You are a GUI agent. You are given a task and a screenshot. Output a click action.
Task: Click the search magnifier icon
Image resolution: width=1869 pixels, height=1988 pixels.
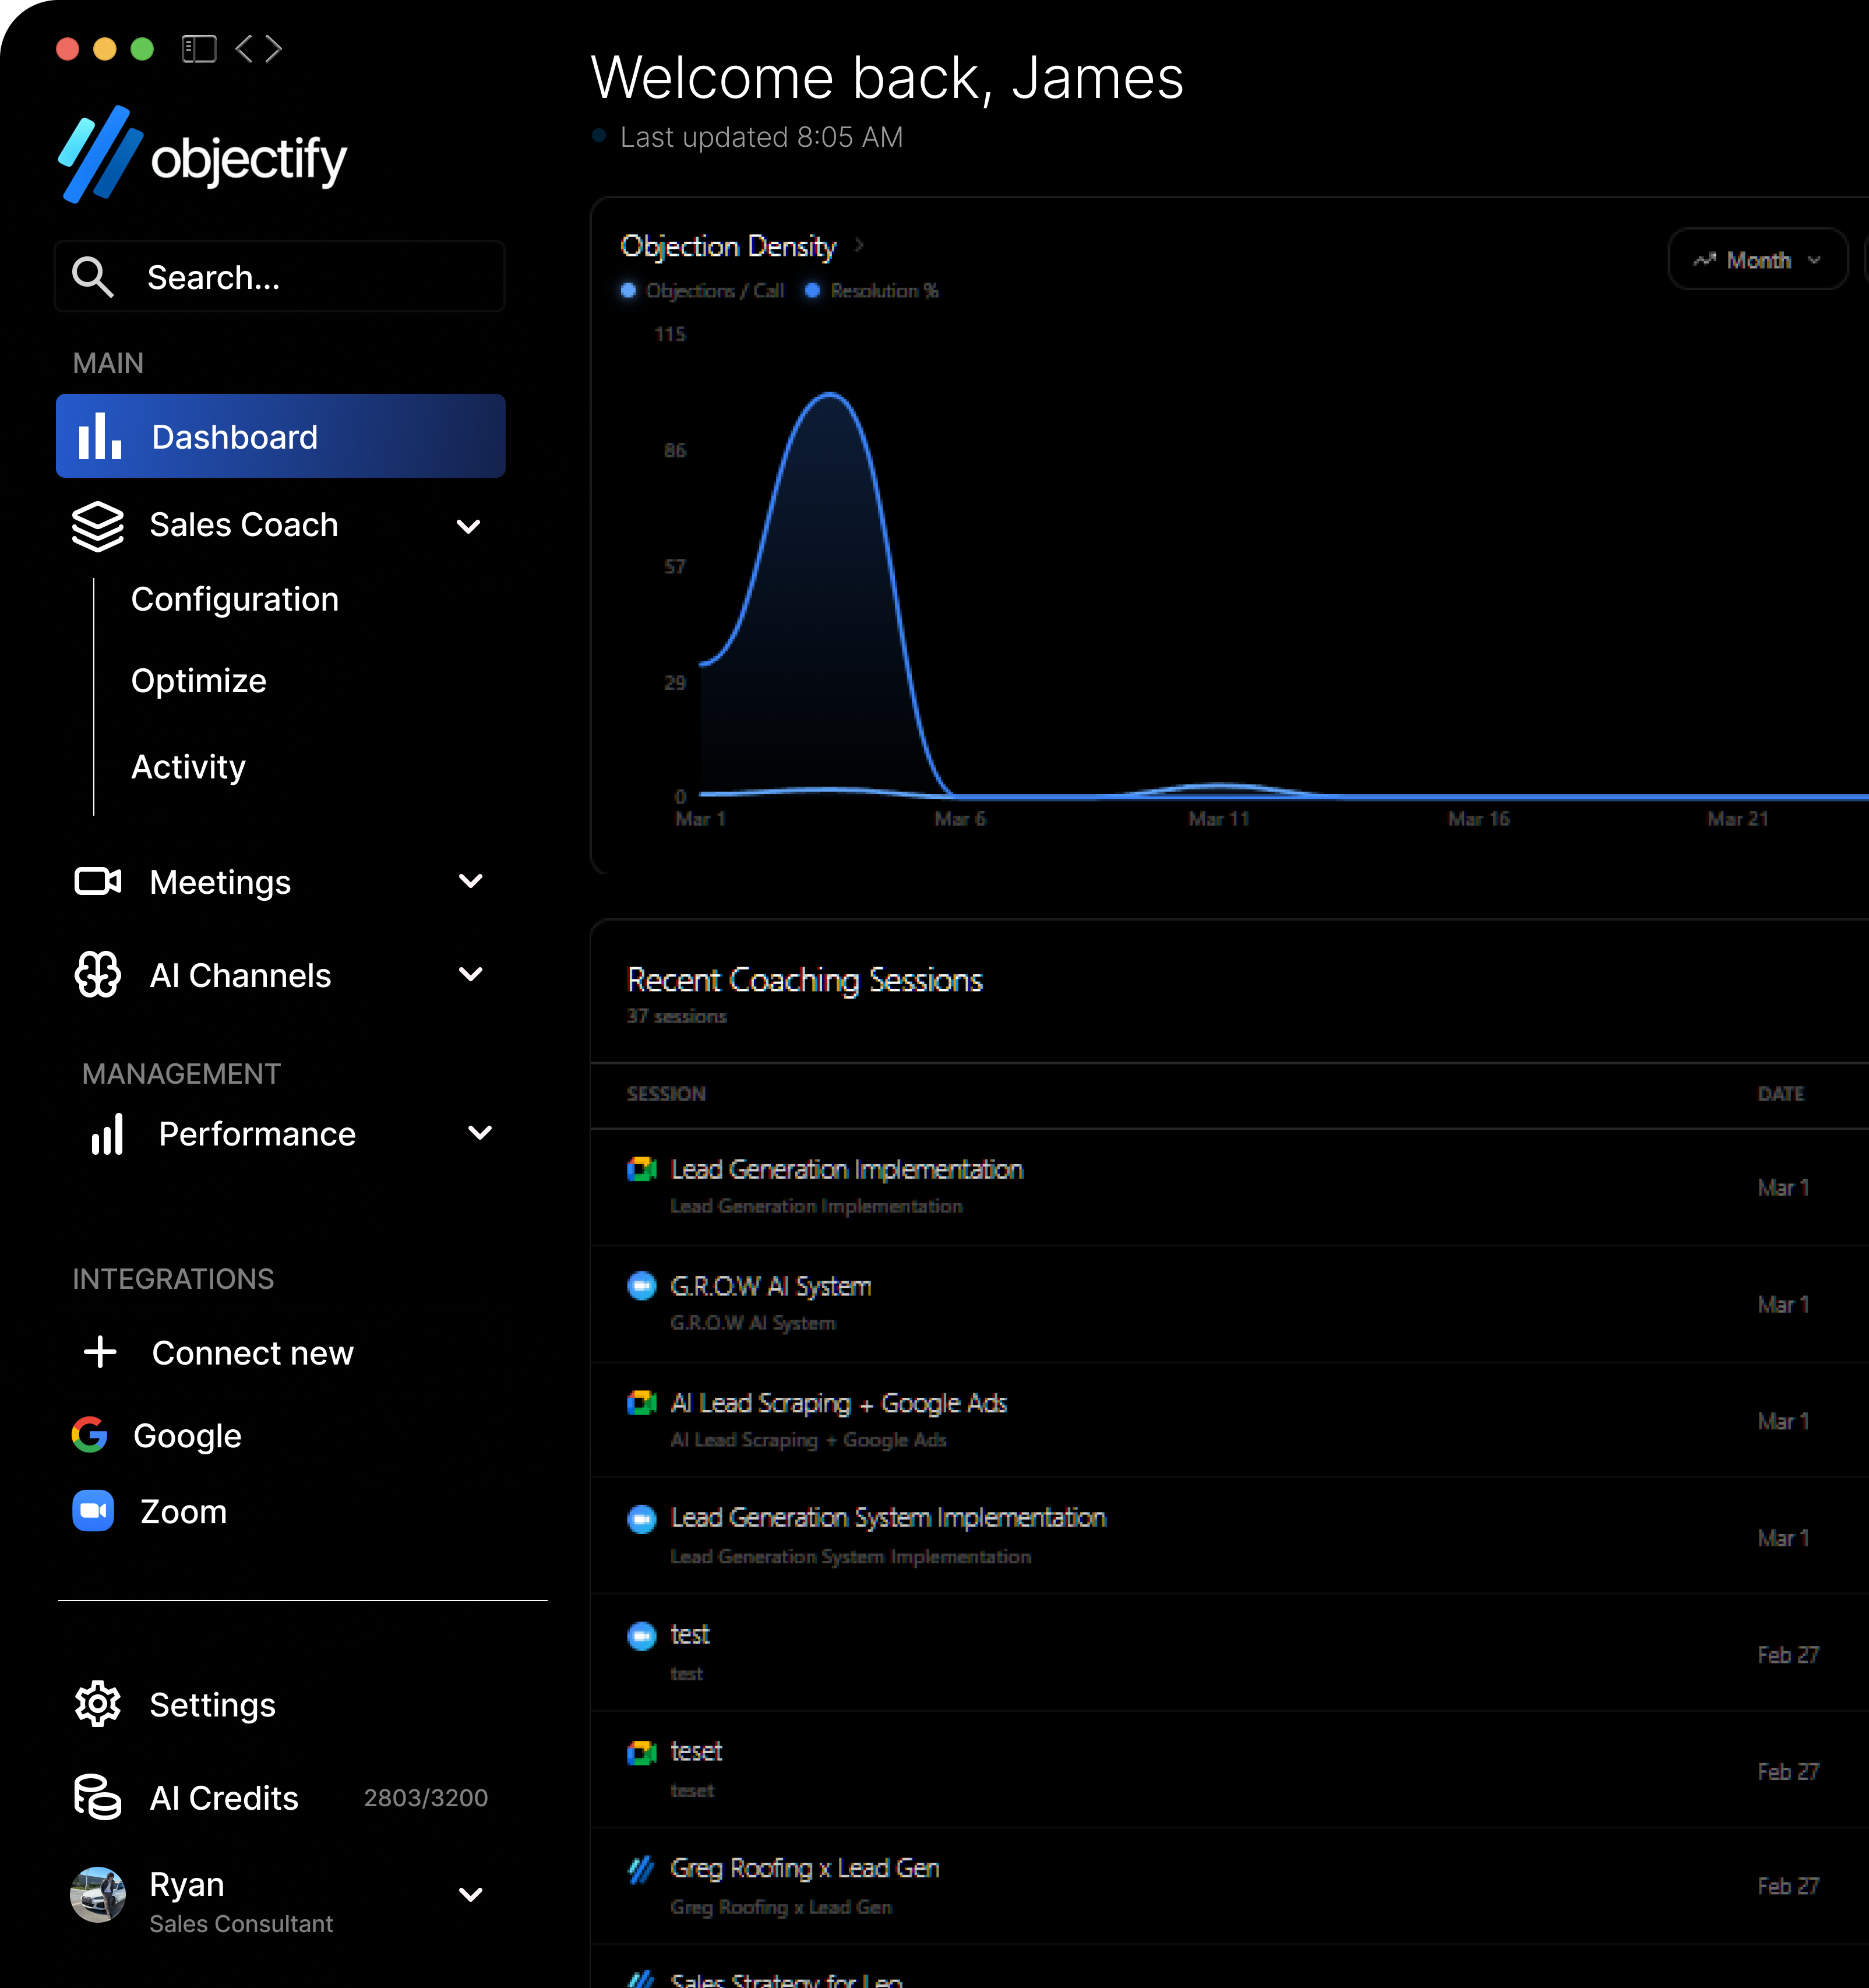[92, 277]
